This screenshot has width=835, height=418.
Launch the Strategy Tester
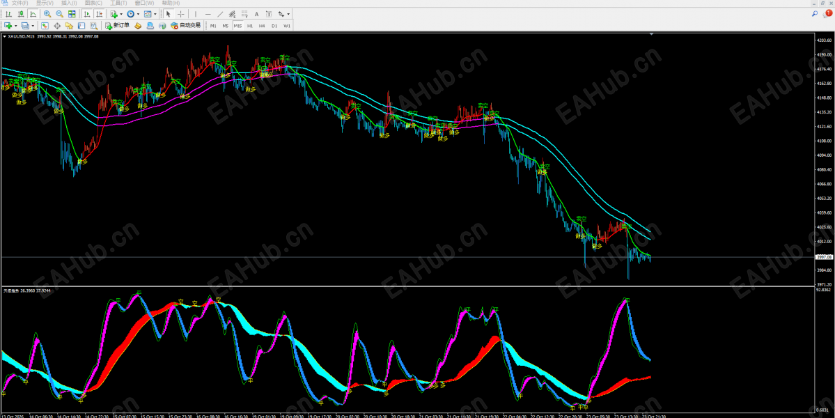(x=94, y=26)
